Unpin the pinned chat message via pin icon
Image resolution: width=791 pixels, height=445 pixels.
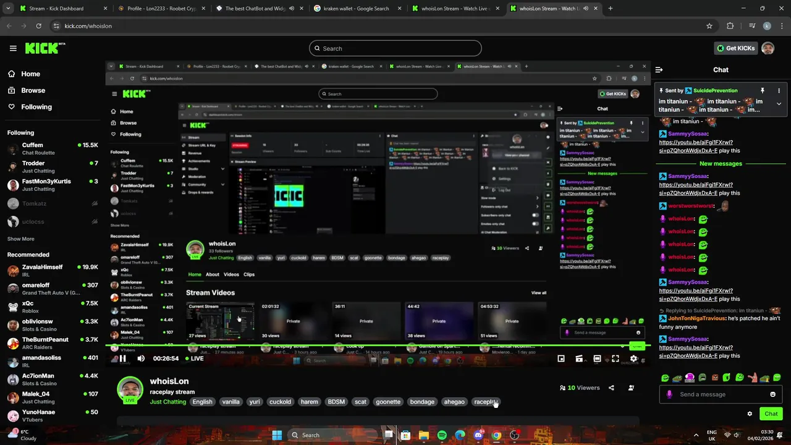click(763, 90)
